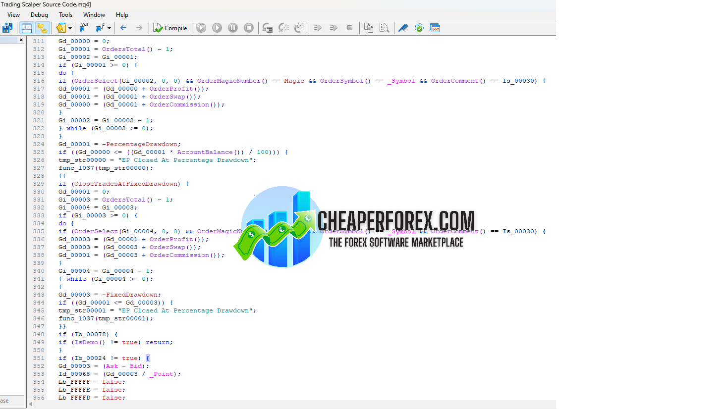The image size is (722, 409).
Task: Open the Tools menu
Action: [x=65, y=15]
